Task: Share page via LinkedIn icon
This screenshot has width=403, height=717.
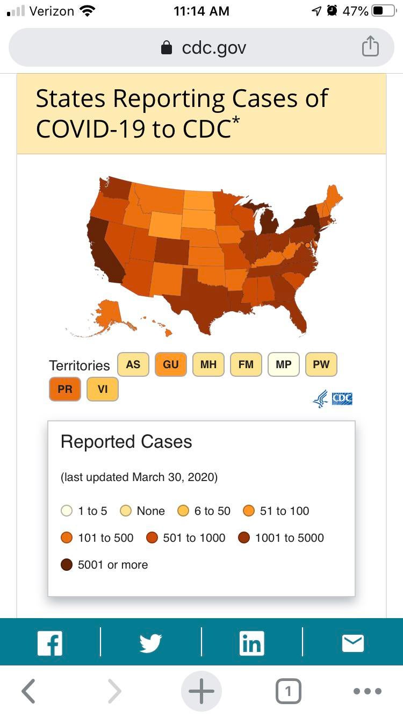Action: pos(251,643)
